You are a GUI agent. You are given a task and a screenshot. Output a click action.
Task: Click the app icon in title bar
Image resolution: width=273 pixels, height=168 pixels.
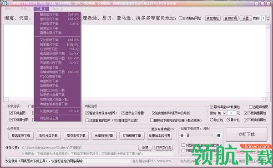5,3
